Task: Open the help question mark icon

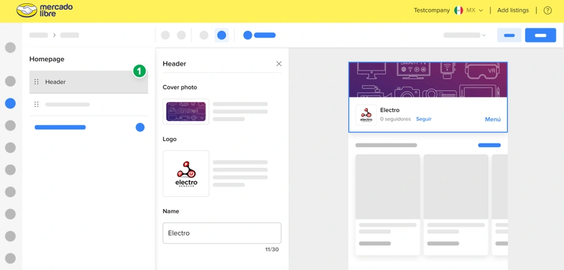Action: [x=548, y=11]
